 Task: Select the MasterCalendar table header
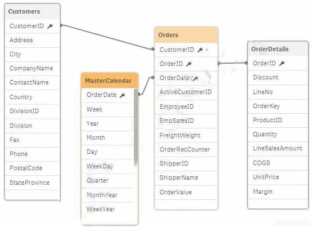110,81
